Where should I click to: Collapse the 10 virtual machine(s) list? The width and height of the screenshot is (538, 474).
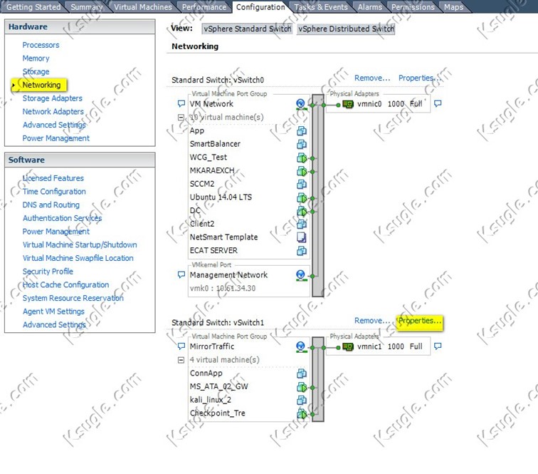tap(181, 117)
